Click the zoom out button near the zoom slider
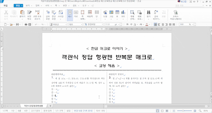 point(174,111)
